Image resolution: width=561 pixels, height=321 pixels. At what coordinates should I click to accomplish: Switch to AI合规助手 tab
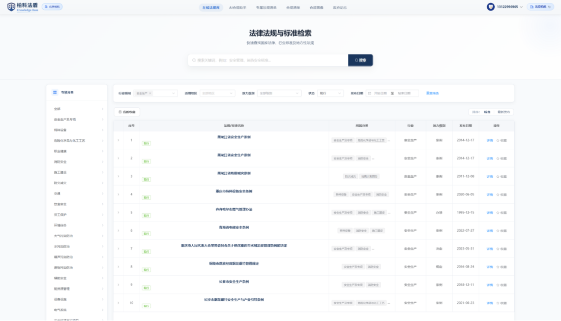click(x=238, y=8)
